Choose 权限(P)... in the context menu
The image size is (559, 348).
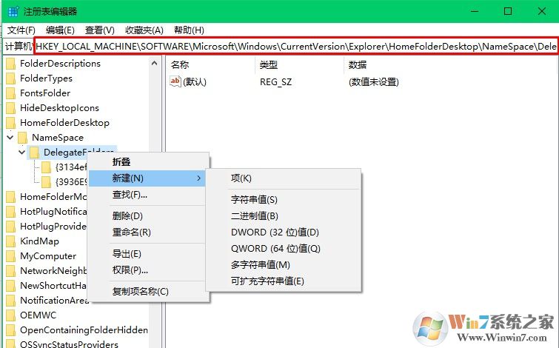point(130,270)
